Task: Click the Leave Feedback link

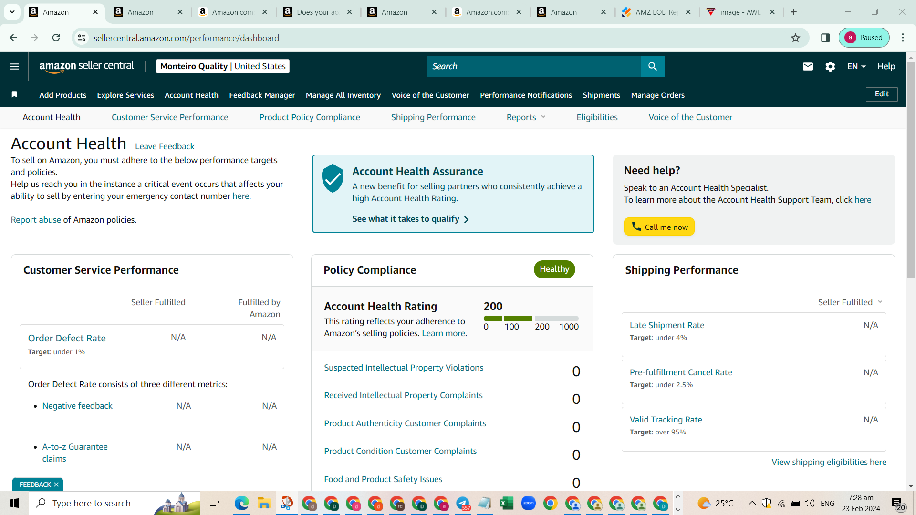Action: pyautogui.click(x=165, y=146)
